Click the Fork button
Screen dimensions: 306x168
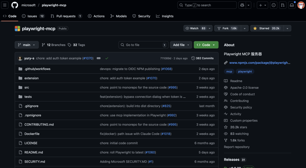pyautogui.click(x=228, y=28)
